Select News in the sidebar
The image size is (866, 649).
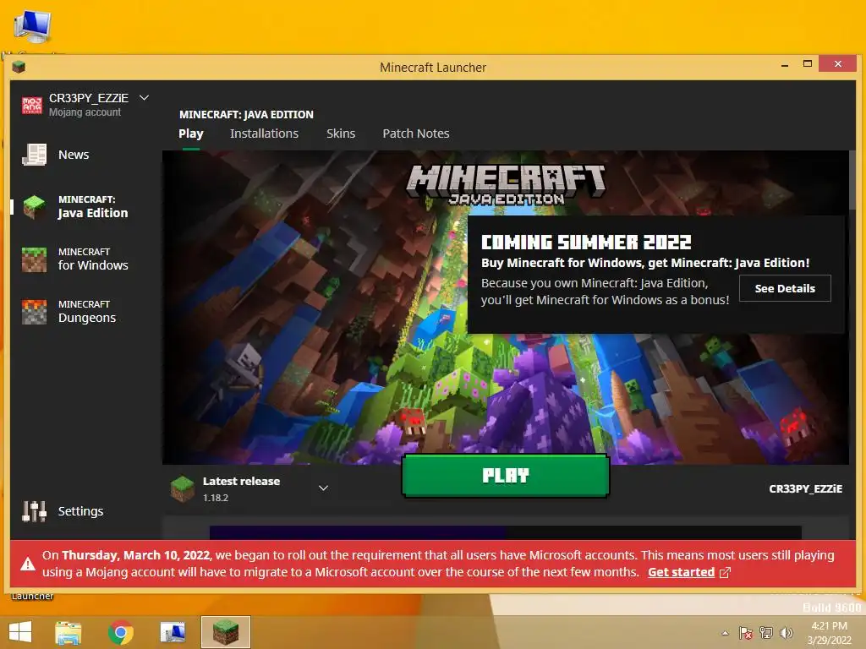click(74, 155)
